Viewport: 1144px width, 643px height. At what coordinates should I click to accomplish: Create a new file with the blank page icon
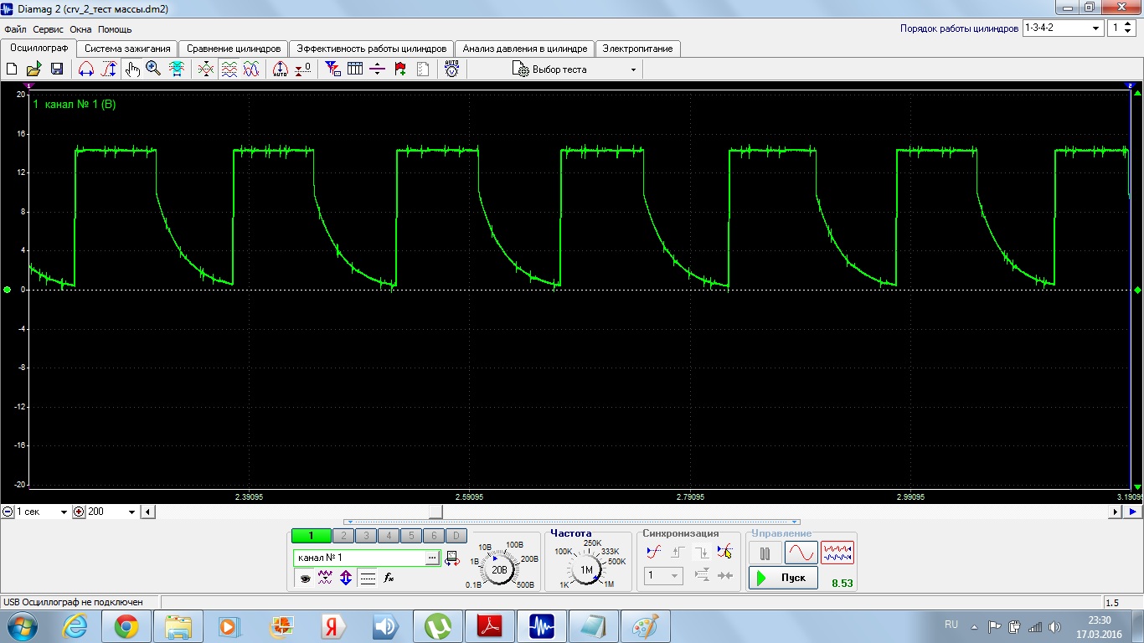[x=12, y=69]
